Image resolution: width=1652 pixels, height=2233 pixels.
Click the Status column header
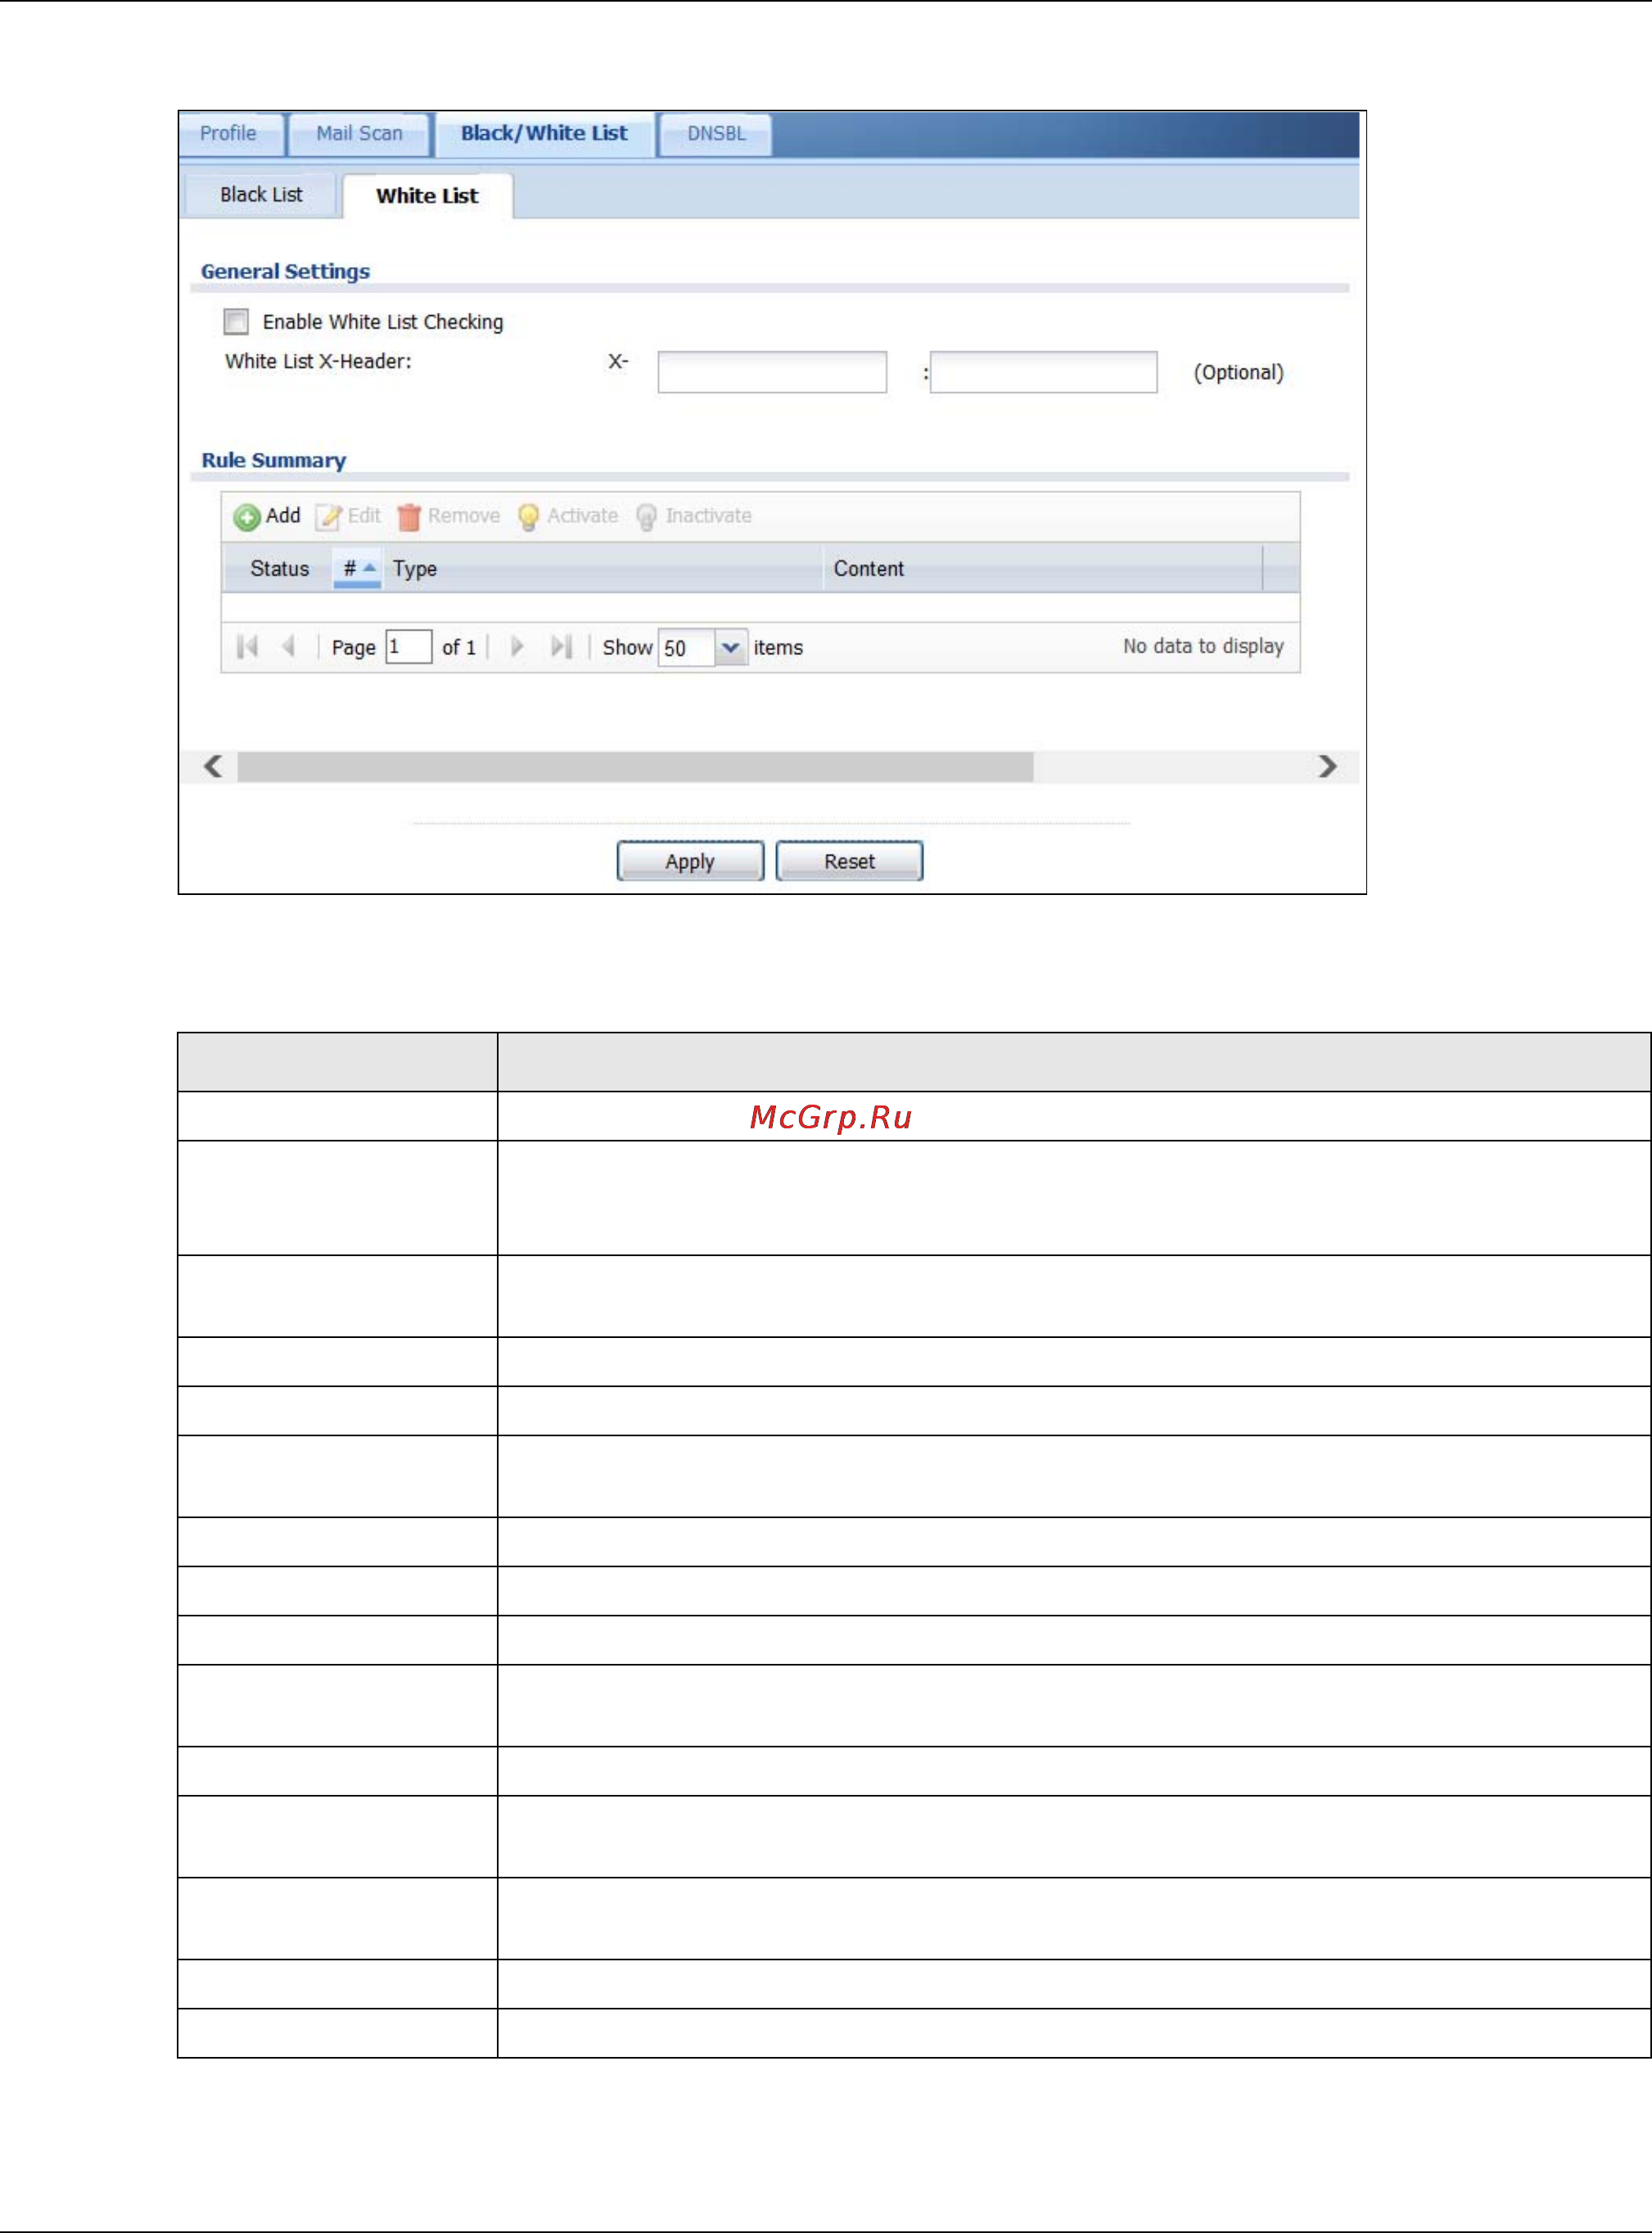279,569
